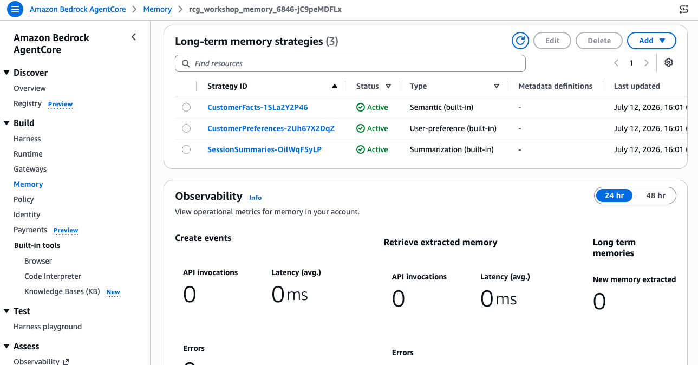Click page number 1 in pagination
Viewport: 698px width, 365px height.
(631, 63)
